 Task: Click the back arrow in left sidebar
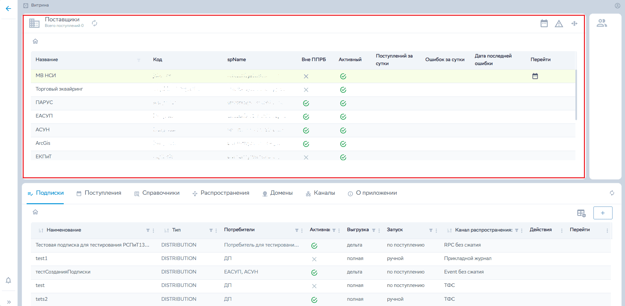click(x=9, y=9)
